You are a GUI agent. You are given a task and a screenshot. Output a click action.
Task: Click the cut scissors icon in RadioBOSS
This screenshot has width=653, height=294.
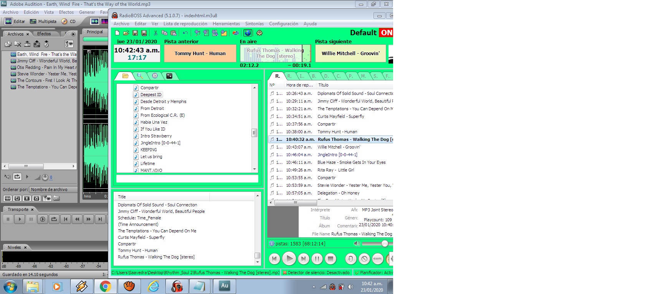[155, 33]
